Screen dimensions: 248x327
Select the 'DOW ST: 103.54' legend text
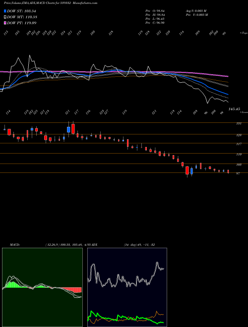[x=21, y=11]
